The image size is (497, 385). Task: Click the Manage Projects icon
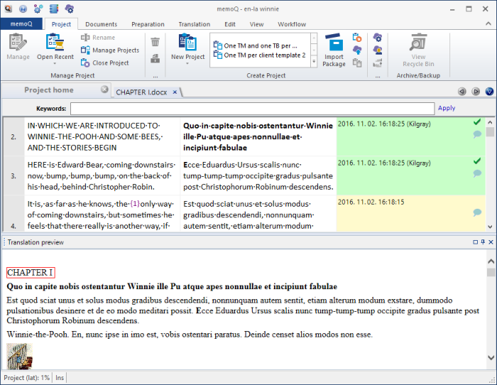85,50
